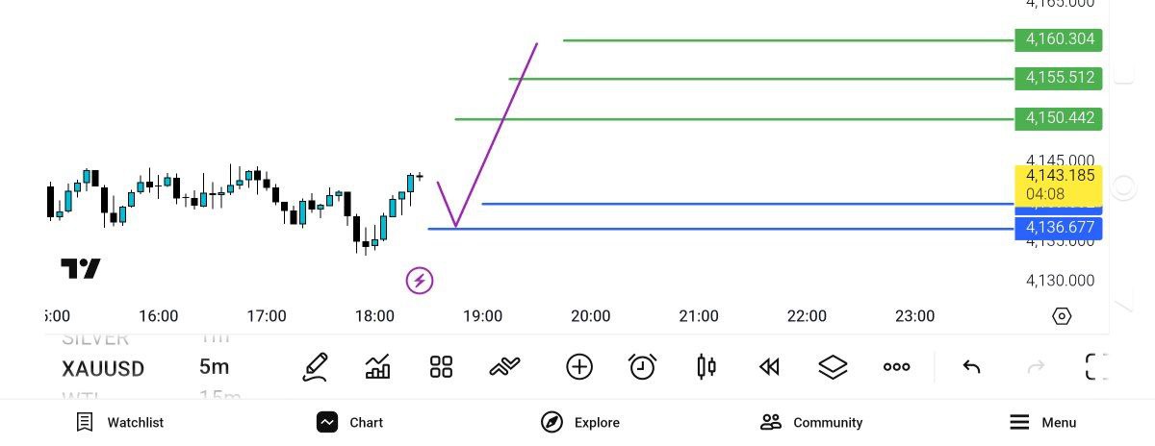Screen dimensions: 1155x446
Task: Click the compare symbols wavy-line icon
Action: (504, 366)
